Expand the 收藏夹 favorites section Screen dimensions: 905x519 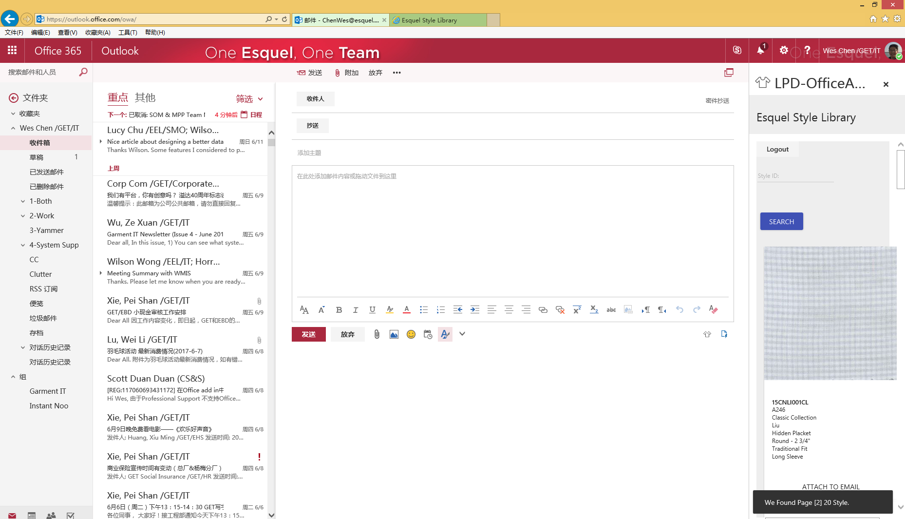tap(13, 114)
